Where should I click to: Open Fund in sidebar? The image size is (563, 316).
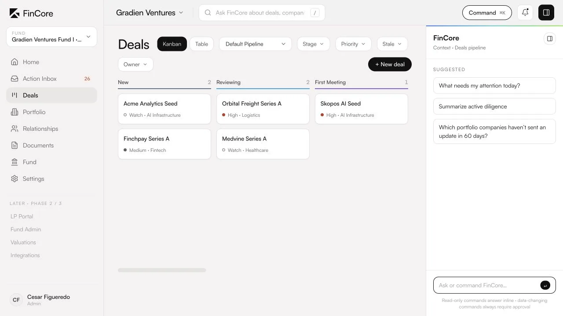[x=51, y=162]
